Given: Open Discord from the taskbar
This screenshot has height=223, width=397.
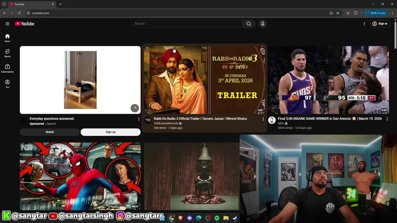Looking at the screenshot, I should coord(190,218).
